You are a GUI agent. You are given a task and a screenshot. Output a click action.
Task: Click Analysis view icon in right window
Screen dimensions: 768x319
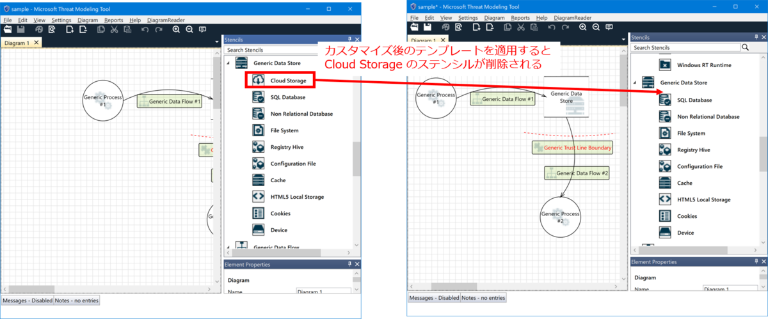pyautogui.click(x=458, y=27)
